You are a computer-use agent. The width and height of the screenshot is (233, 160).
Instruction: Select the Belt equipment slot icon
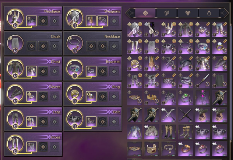click(75, 119)
